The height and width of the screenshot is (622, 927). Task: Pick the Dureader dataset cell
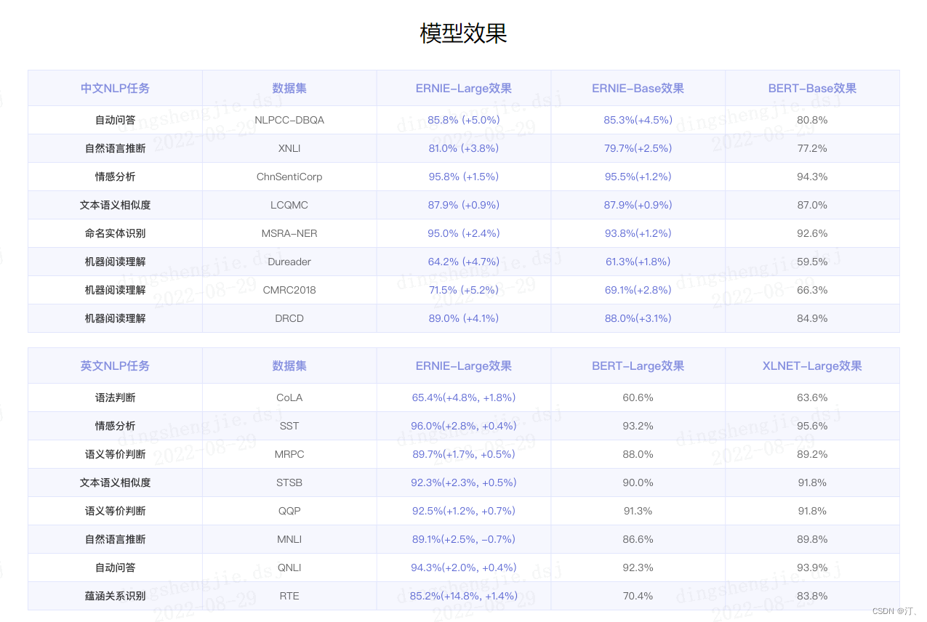point(289,262)
